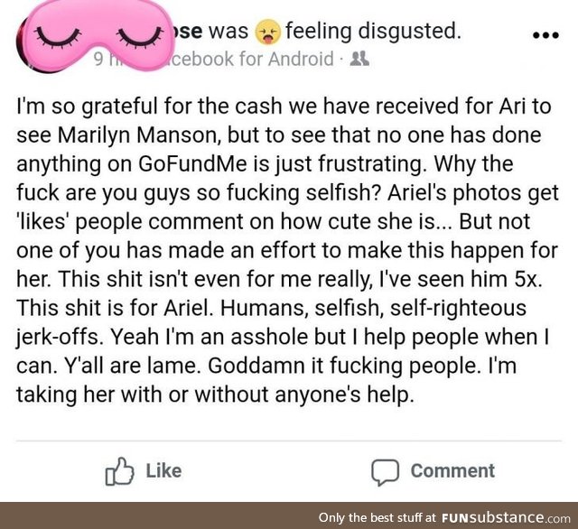The height and width of the screenshot is (529, 578).
Task: Click the "Comment" text label
Action: coord(452,471)
